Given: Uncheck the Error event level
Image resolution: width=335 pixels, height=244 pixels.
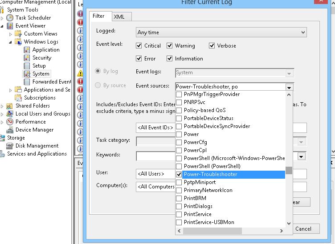Looking at the screenshot, I should coord(139,58).
